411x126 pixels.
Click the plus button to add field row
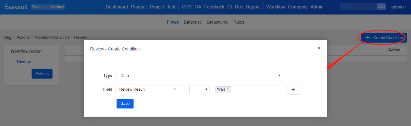point(293,89)
